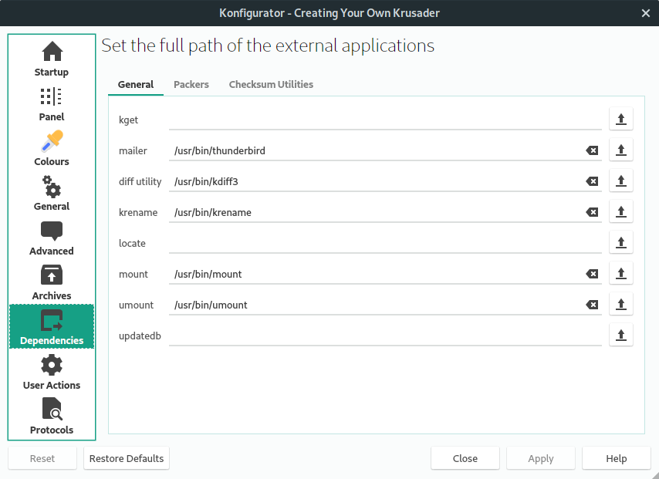
Task: Click the Restore Defaults button
Action: 127,458
